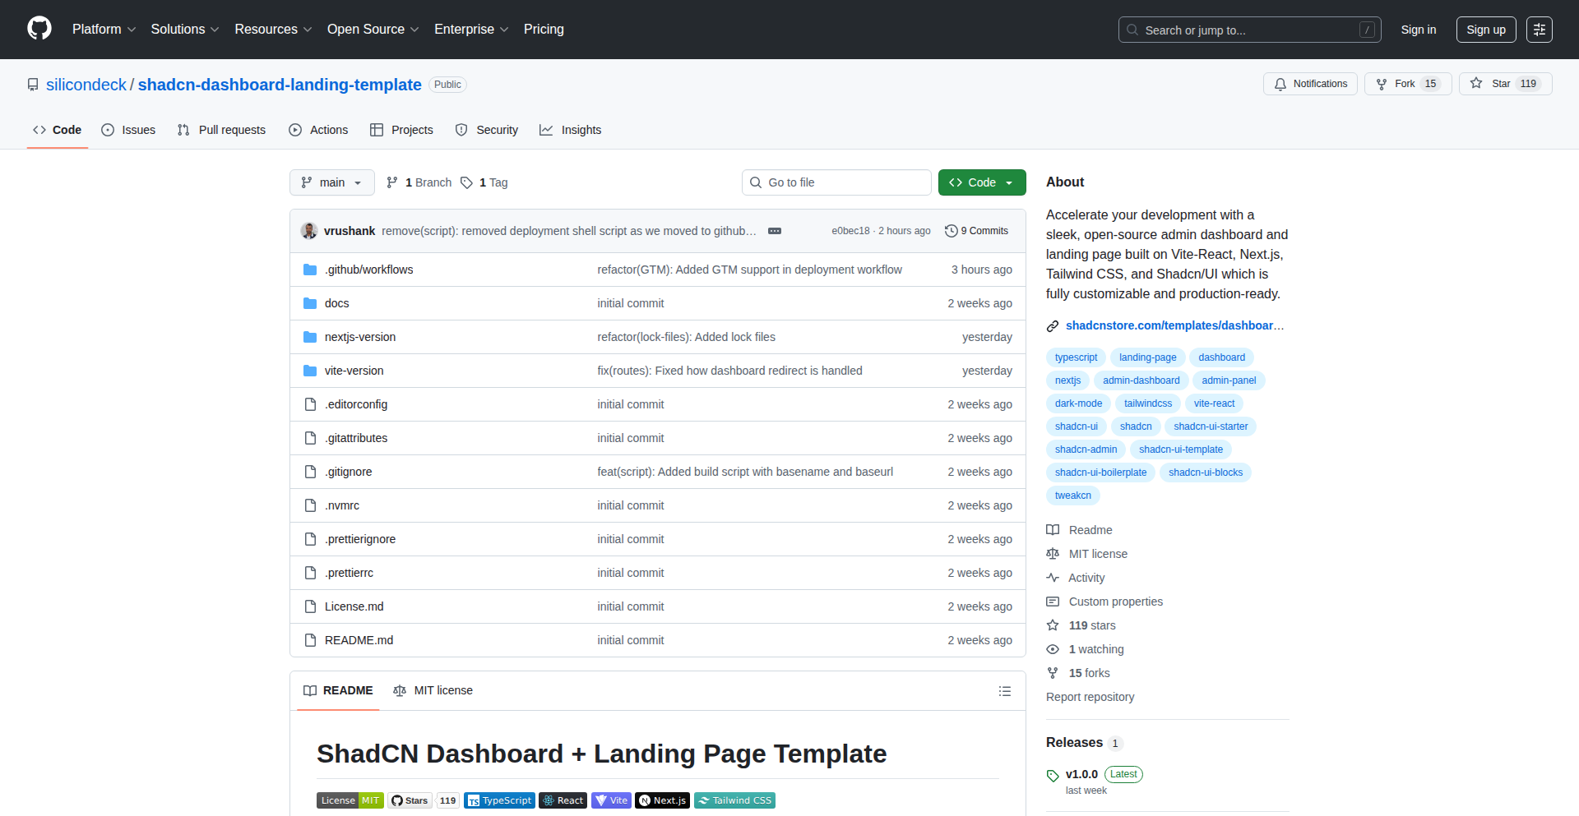Click the vrushank author avatar
The width and height of the screenshot is (1579, 816).
(309, 231)
